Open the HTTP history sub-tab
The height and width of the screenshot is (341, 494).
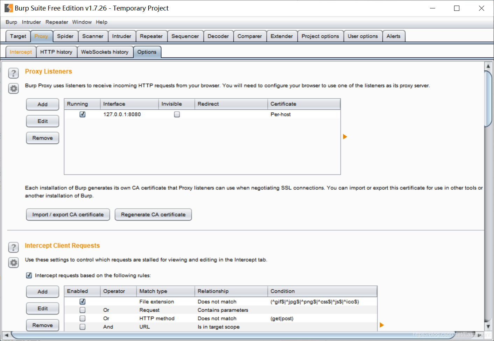[x=56, y=52]
